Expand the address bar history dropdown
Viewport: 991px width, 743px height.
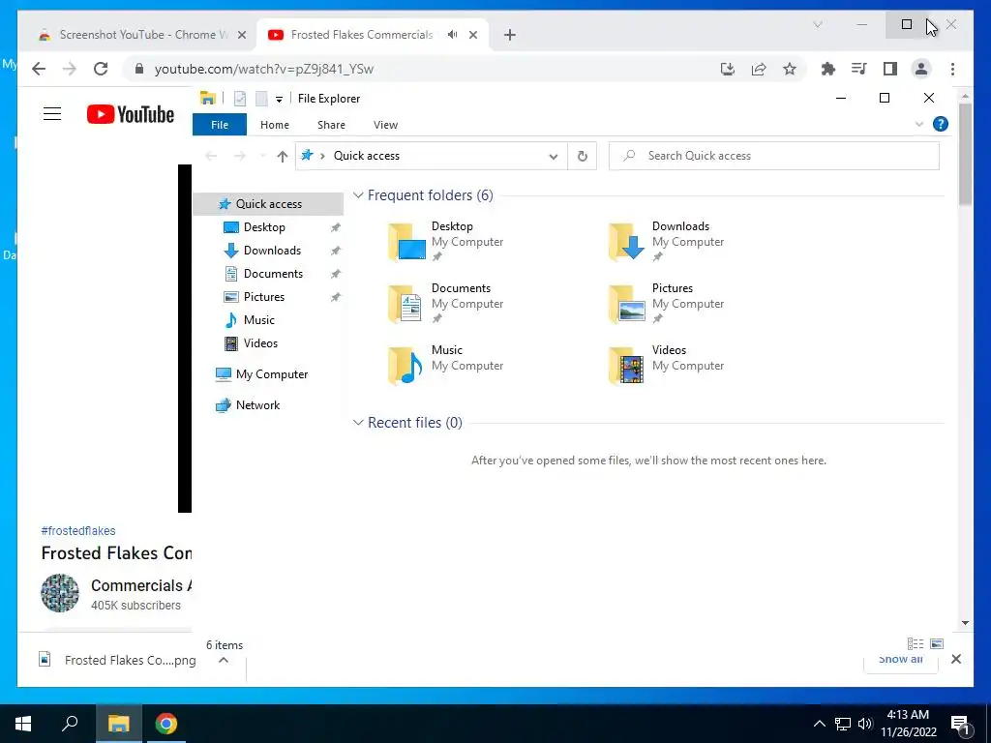553,156
